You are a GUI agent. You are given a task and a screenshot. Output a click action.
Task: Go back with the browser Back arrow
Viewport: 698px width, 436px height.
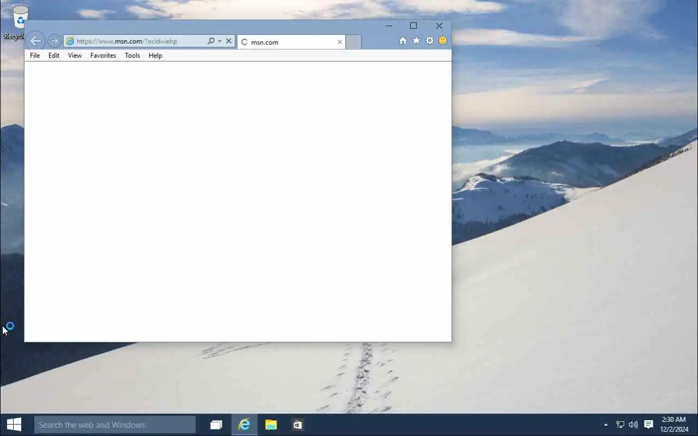coord(35,41)
